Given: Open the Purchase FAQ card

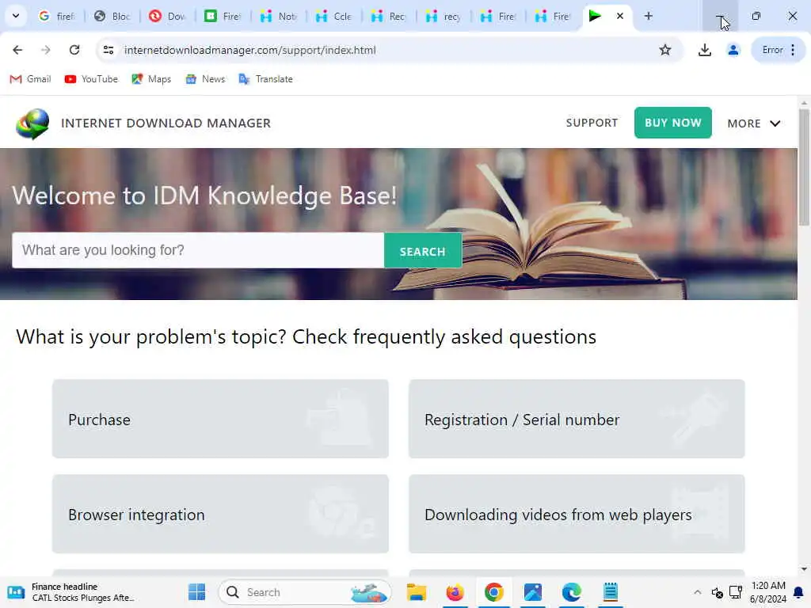Looking at the screenshot, I should point(220,419).
